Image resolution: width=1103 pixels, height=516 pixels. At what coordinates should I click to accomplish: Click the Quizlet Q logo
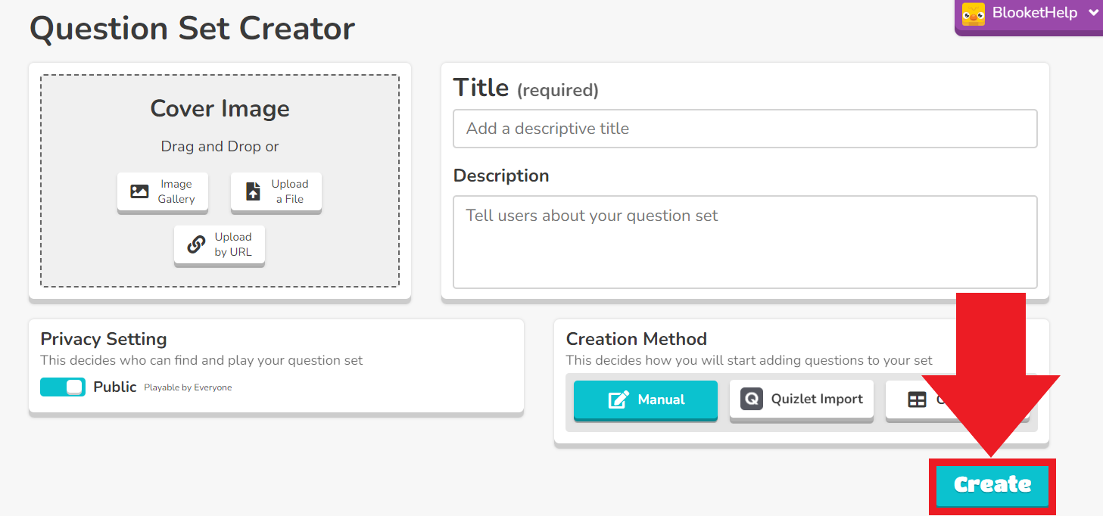point(751,399)
